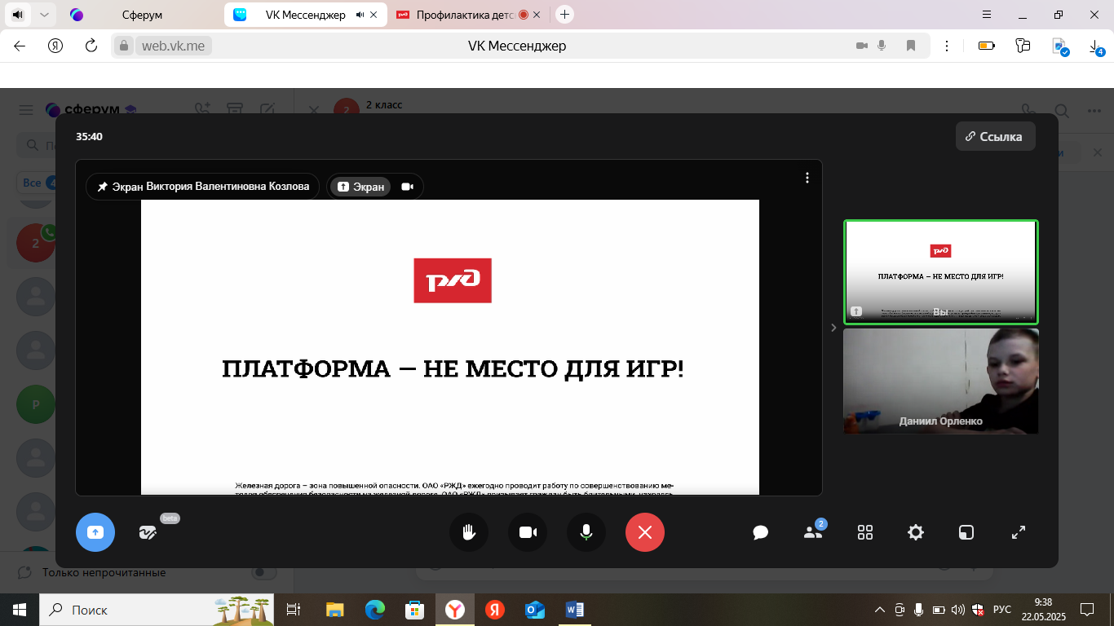The image size is (1114, 626).
Task: Select your own screen share thumbnail
Action: [x=940, y=272]
